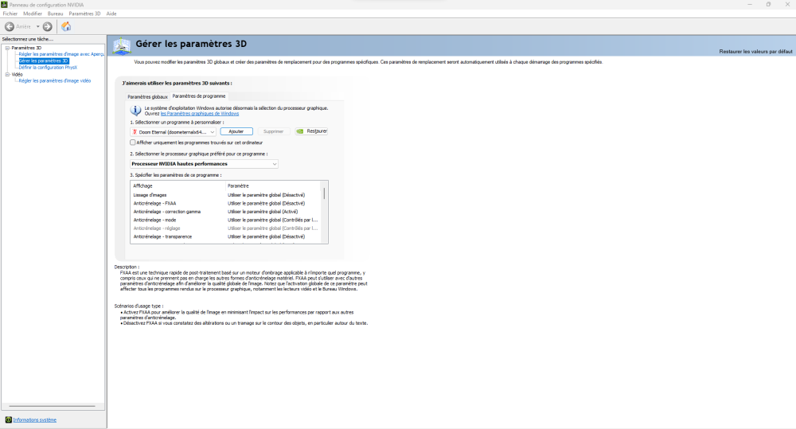Select the Anticrénelage - FXAA row
Image resolution: width=796 pixels, height=429 pixels.
[226, 204]
